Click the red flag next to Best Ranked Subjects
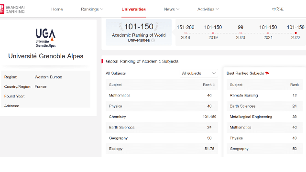Viewport: 306px width, 172px height. point(267,73)
